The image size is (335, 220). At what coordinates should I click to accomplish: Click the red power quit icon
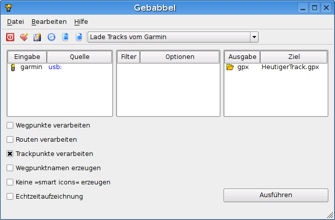pyautogui.click(x=10, y=37)
